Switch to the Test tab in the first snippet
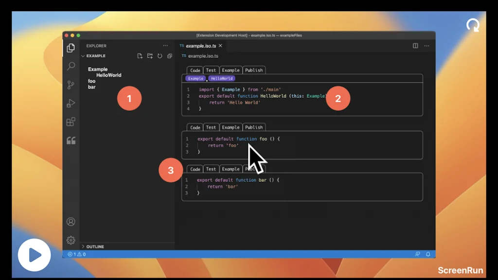Image resolution: width=498 pixels, height=280 pixels. [x=211, y=70]
